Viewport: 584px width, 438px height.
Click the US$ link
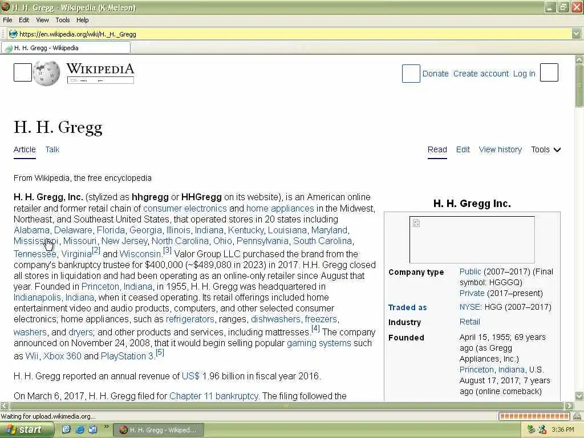190,376
